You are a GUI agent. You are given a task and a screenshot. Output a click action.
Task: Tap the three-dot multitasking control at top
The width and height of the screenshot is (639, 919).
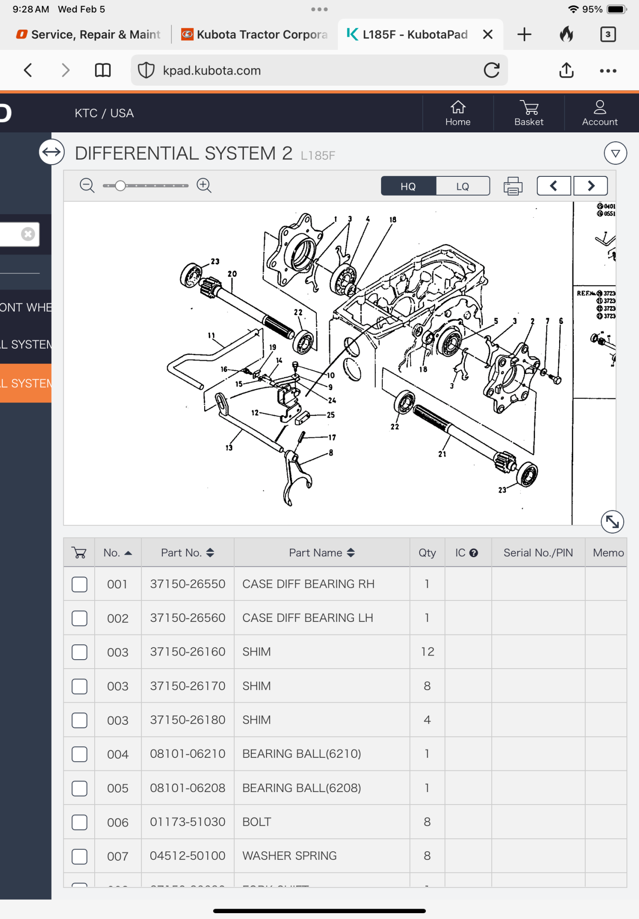point(319,9)
